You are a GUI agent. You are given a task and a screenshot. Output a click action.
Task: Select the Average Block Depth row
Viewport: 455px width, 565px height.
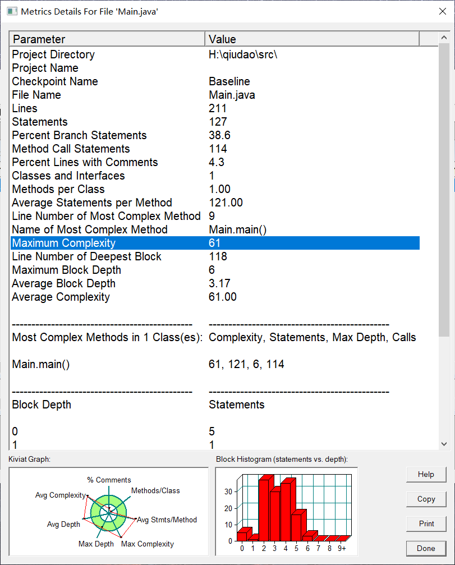pyautogui.click(x=215, y=283)
